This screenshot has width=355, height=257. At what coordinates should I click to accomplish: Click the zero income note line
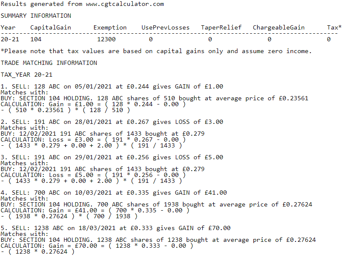pyautogui.click(x=156, y=51)
